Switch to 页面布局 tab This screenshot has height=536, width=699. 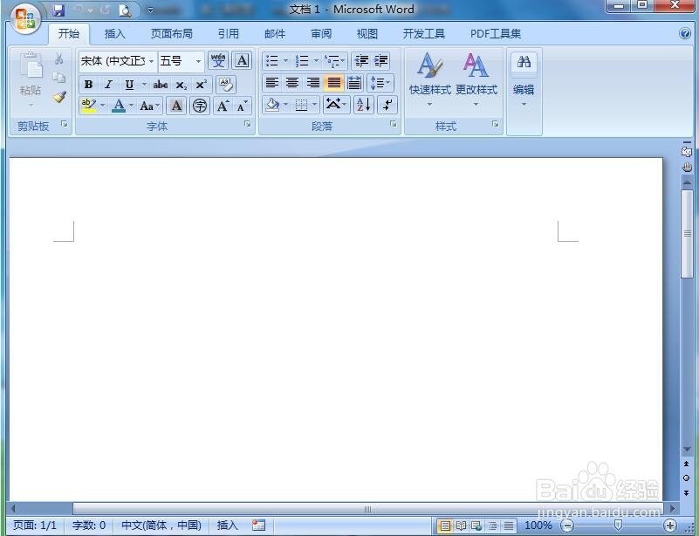[172, 34]
